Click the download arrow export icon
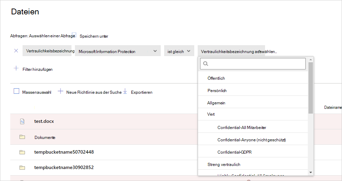Screen dimensions: 342x181 click(x=125, y=91)
